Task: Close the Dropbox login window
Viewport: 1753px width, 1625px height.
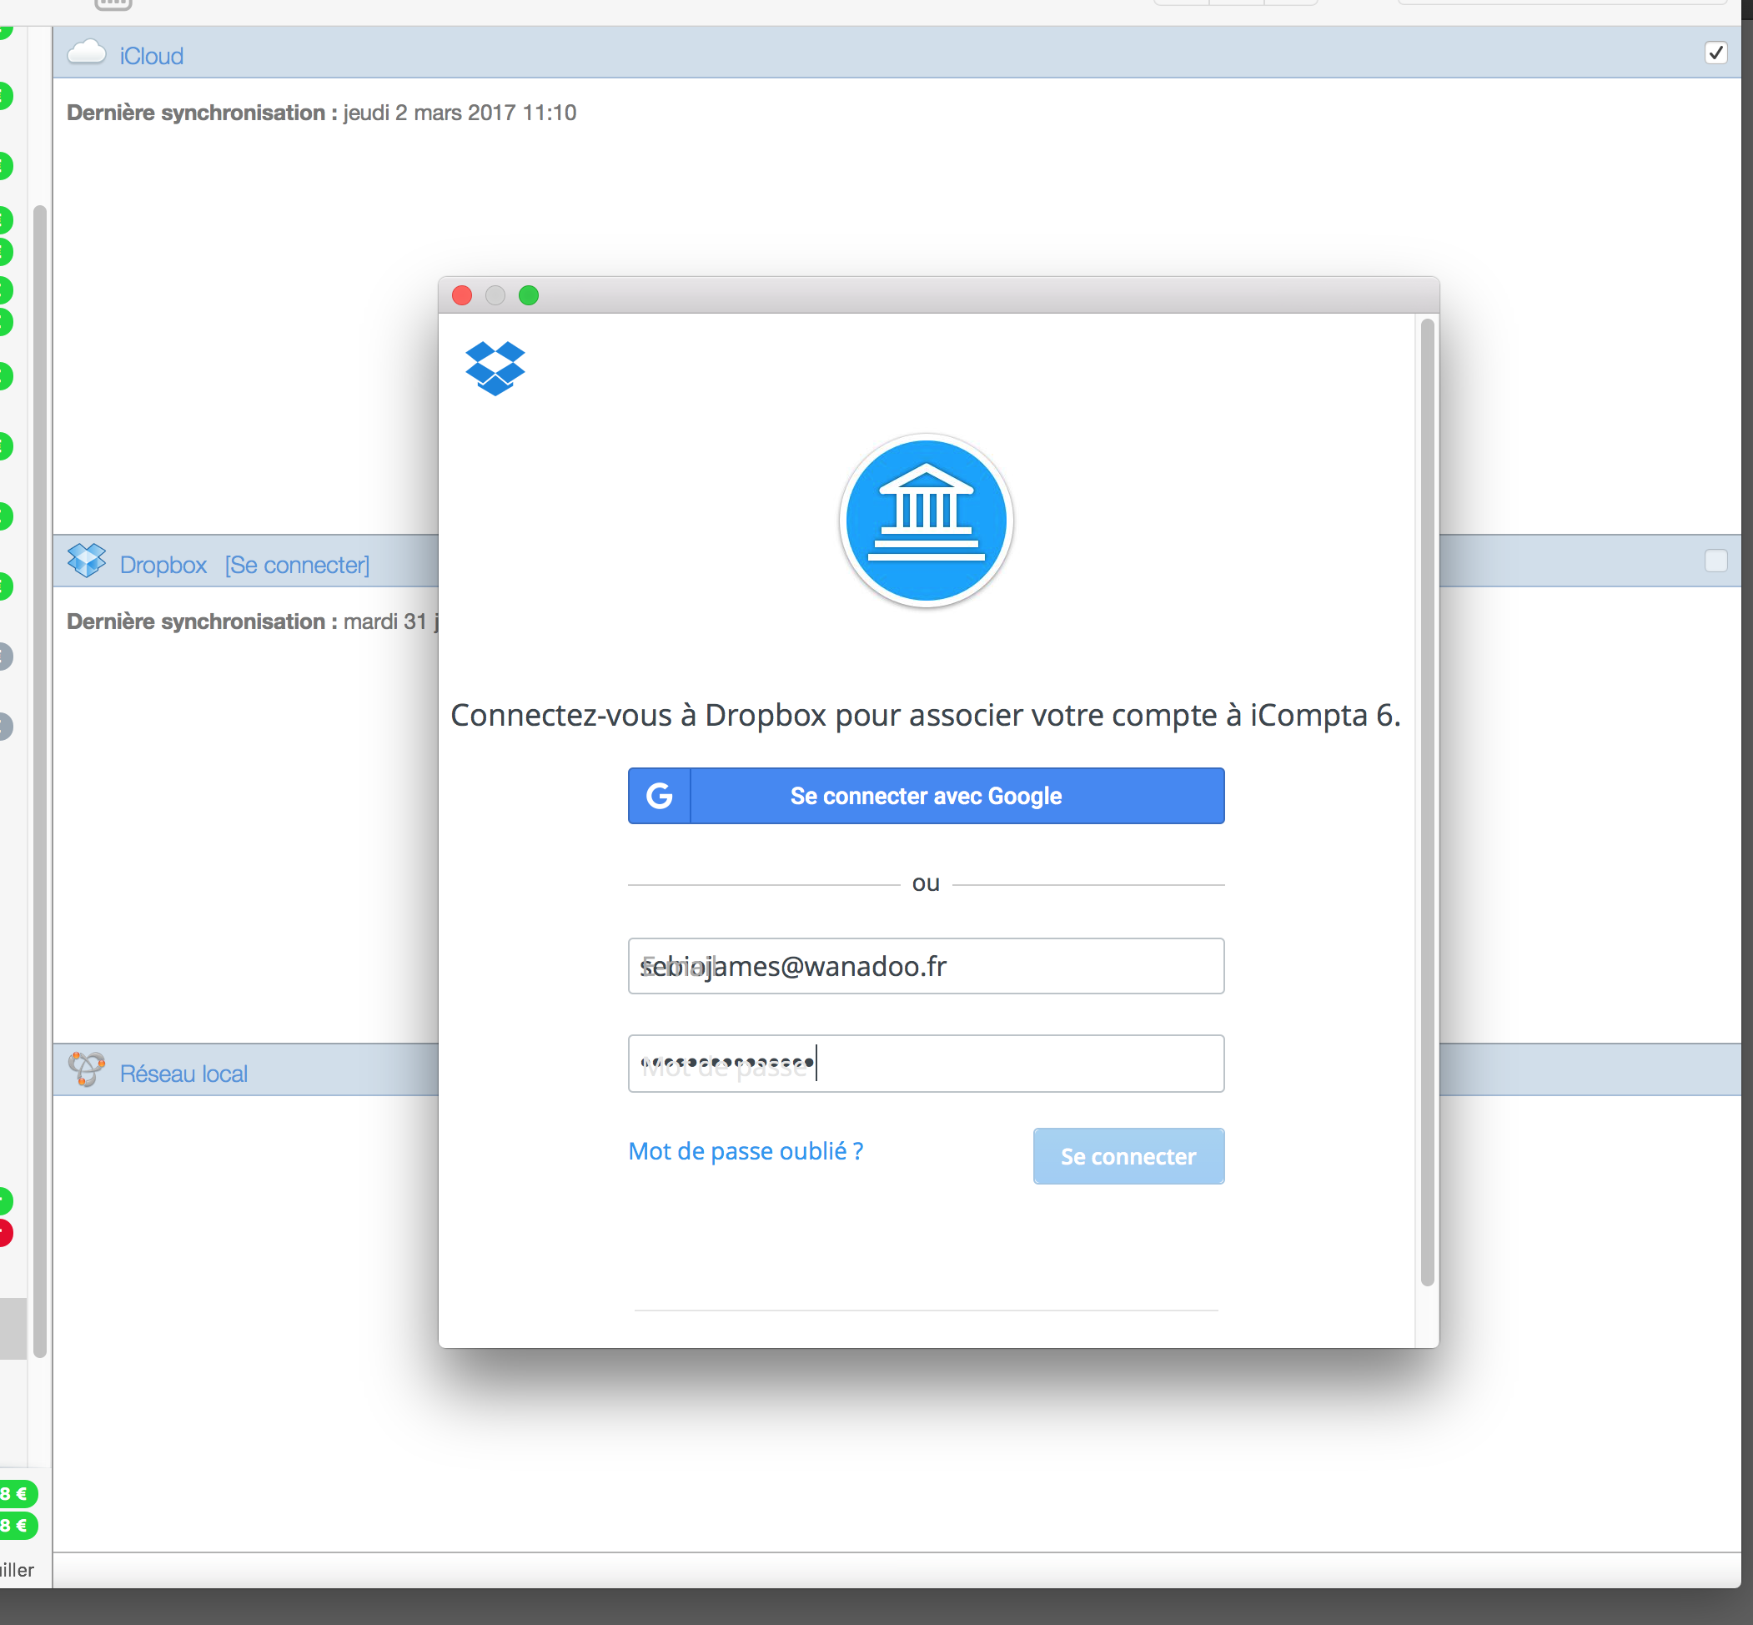Action: 462,295
